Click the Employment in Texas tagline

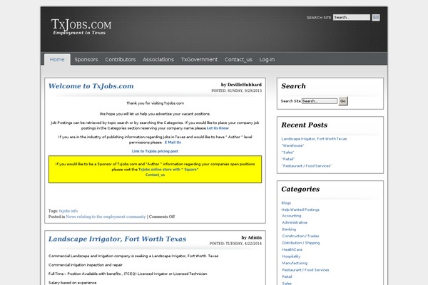[79, 33]
